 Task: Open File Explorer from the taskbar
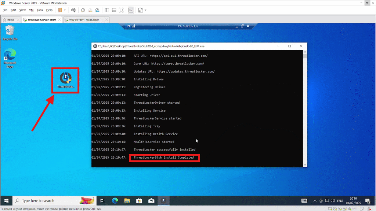pyautogui.click(x=127, y=201)
